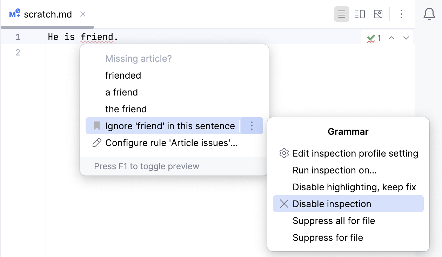This screenshot has height=257, width=442.
Task: Click the gear icon for inspection profile setting
Action: [x=283, y=153]
